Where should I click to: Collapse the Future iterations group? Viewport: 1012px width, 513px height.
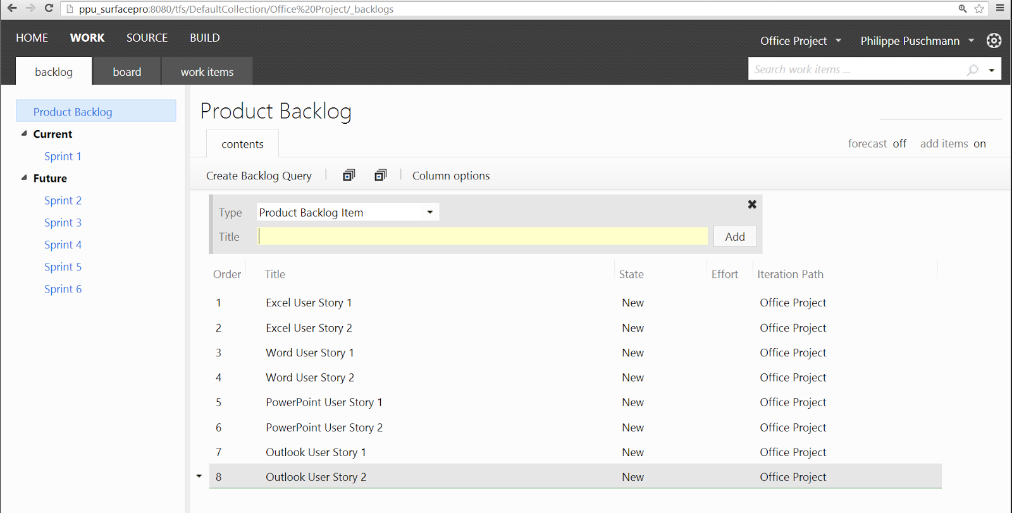[24, 178]
